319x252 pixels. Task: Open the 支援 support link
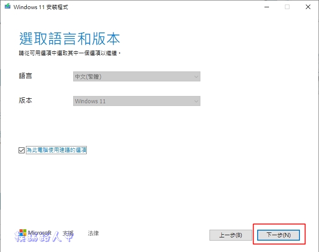click(x=68, y=233)
